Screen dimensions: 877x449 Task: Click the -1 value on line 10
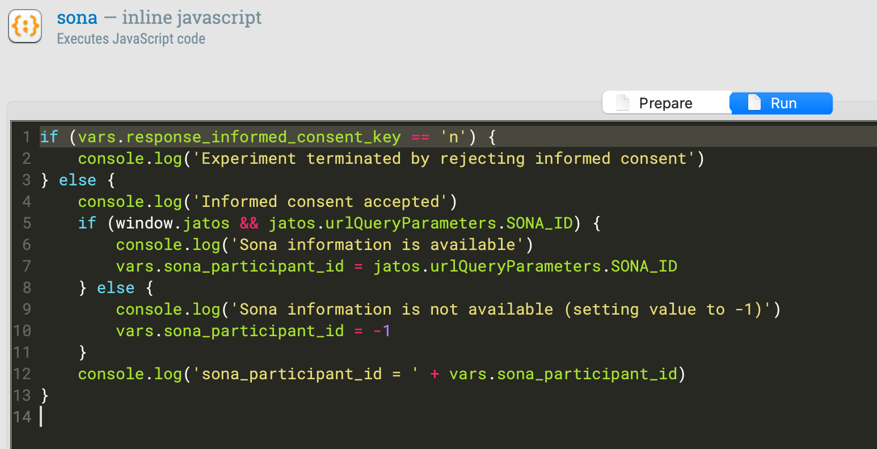382,331
